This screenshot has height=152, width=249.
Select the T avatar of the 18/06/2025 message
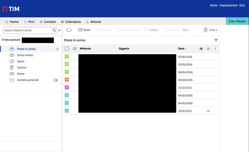[x=67, y=110]
